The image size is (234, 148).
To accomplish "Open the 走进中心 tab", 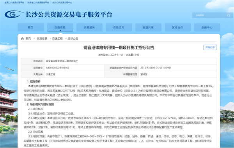I will (x=207, y=27).
